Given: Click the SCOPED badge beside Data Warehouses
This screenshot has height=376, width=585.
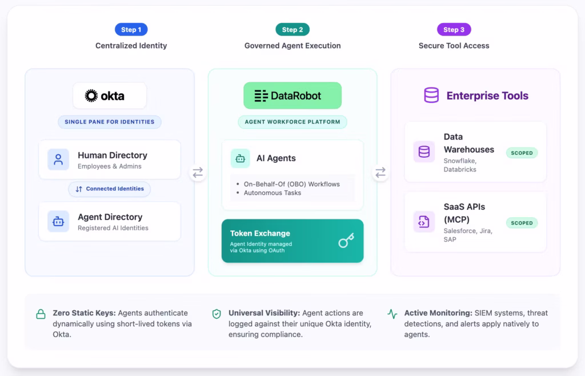Looking at the screenshot, I should click(522, 153).
